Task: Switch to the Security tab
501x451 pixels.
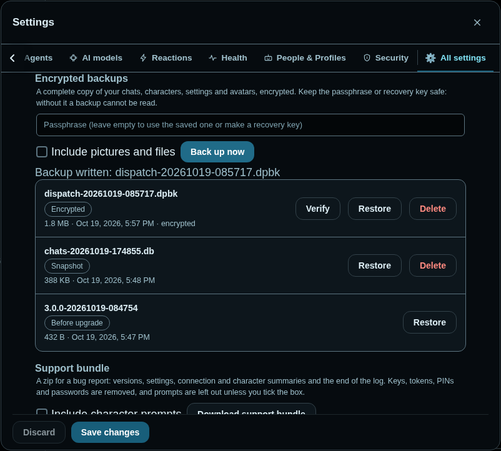Action: (386, 58)
